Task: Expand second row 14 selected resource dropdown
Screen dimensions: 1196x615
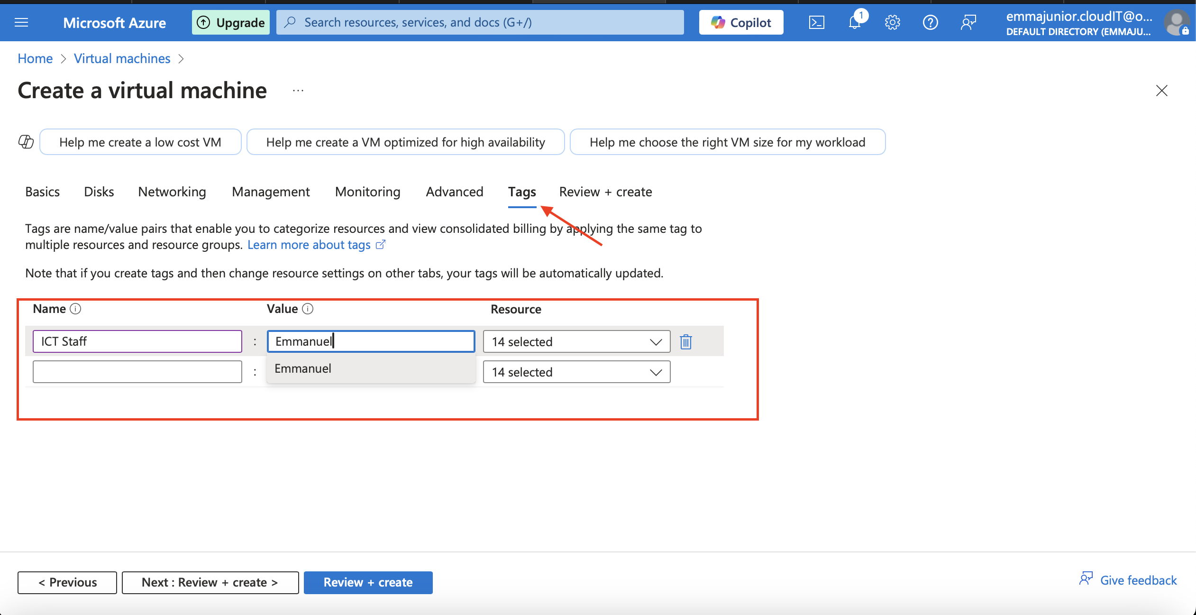Action: click(x=576, y=372)
